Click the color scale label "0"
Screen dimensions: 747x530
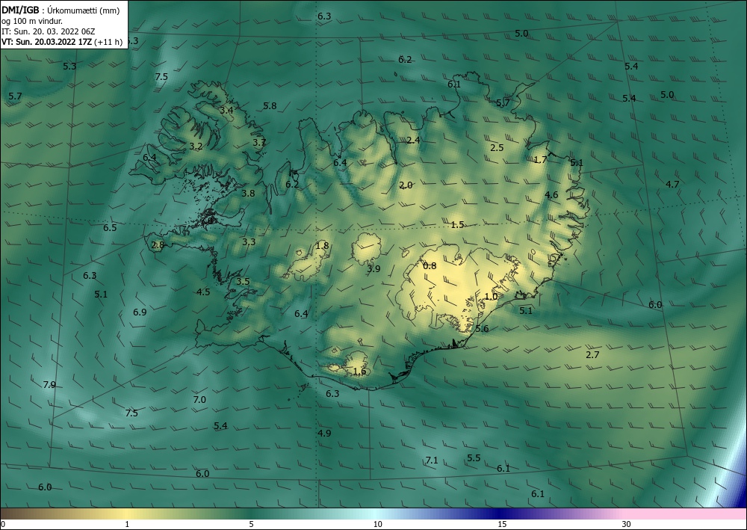pyautogui.click(x=3, y=524)
